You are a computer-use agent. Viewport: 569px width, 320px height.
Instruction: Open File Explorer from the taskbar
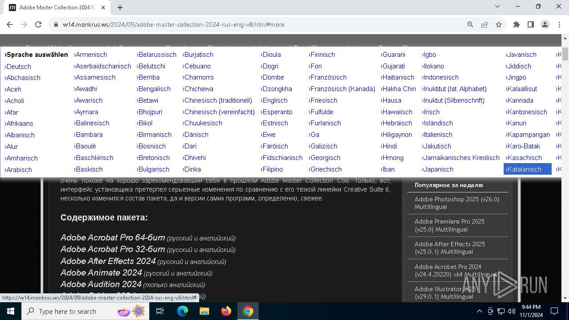(204, 311)
